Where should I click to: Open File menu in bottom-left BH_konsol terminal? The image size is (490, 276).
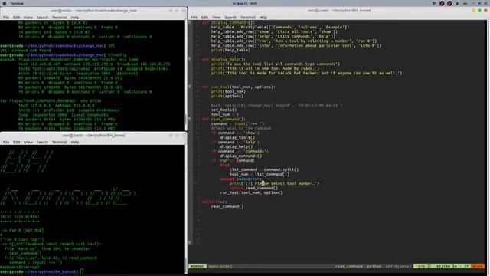click(6, 142)
